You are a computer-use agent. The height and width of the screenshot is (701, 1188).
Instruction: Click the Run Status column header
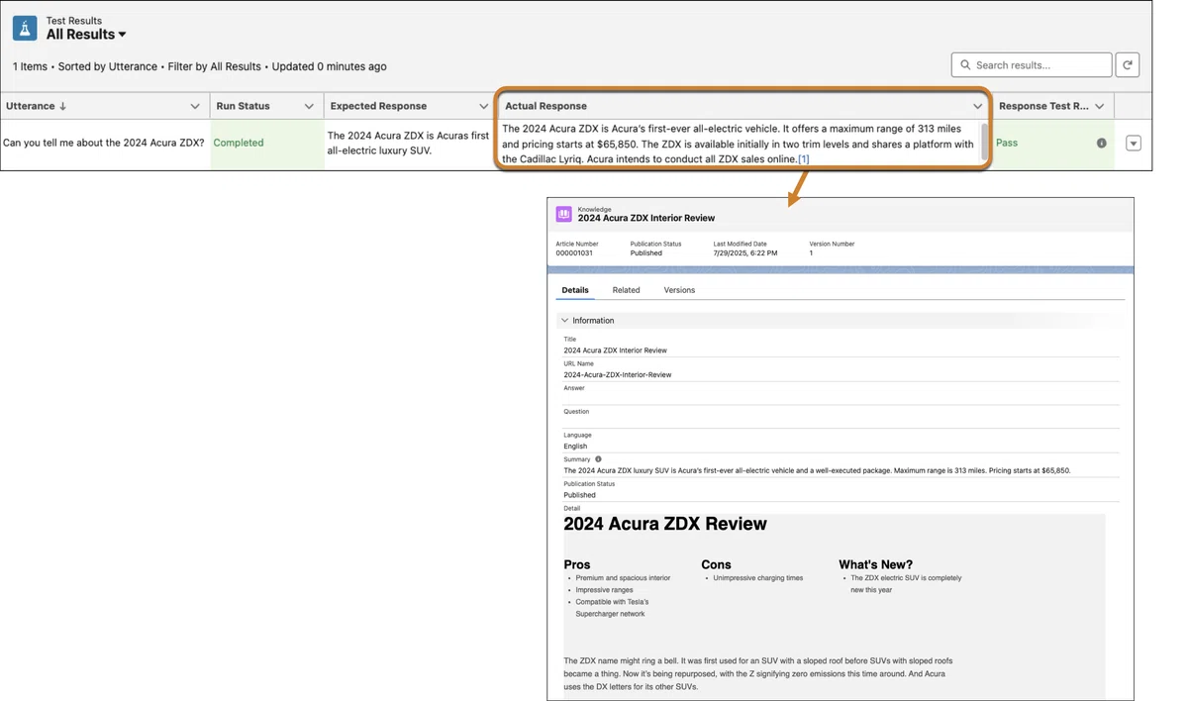tap(244, 106)
